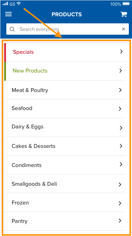Expand the New Products chevron
Viewport: 132px width, 236px height.
(x=121, y=71)
